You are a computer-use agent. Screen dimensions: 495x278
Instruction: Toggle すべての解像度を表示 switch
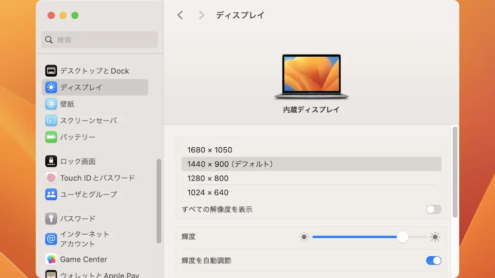pyautogui.click(x=433, y=210)
